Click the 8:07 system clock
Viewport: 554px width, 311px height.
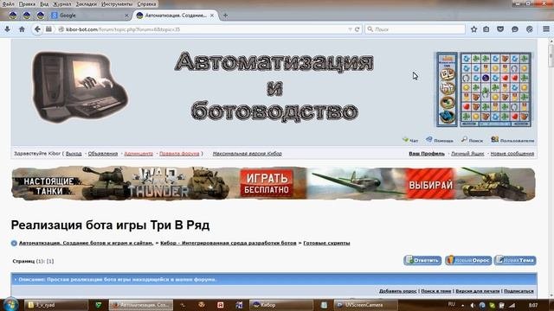coord(533,305)
